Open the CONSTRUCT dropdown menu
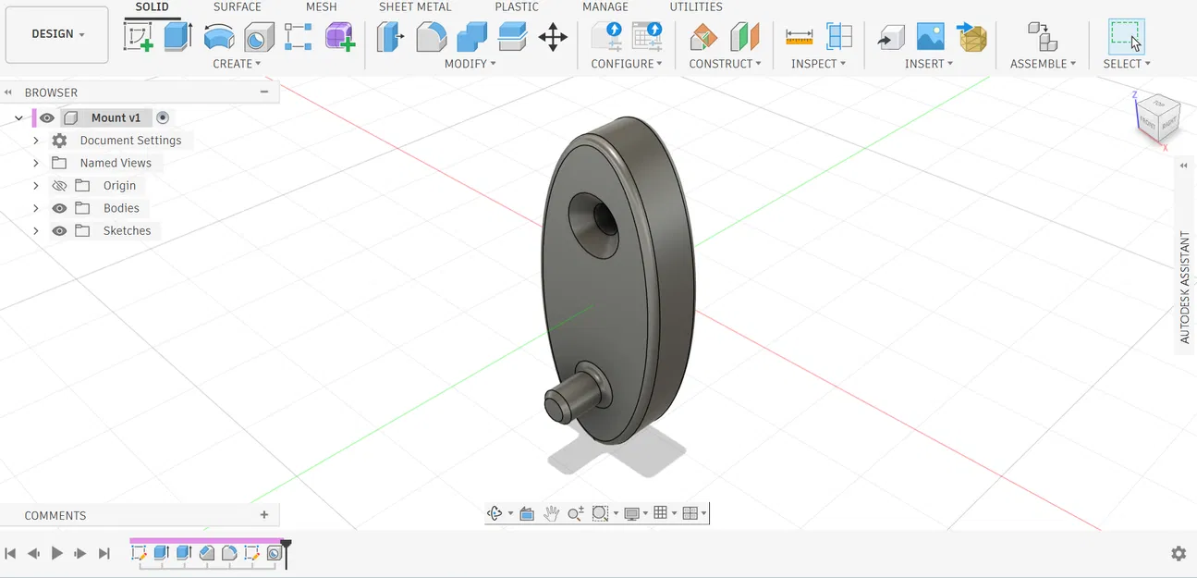Image resolution: width=1197 pixels, height=578 pixels. [x=725, y=64]
